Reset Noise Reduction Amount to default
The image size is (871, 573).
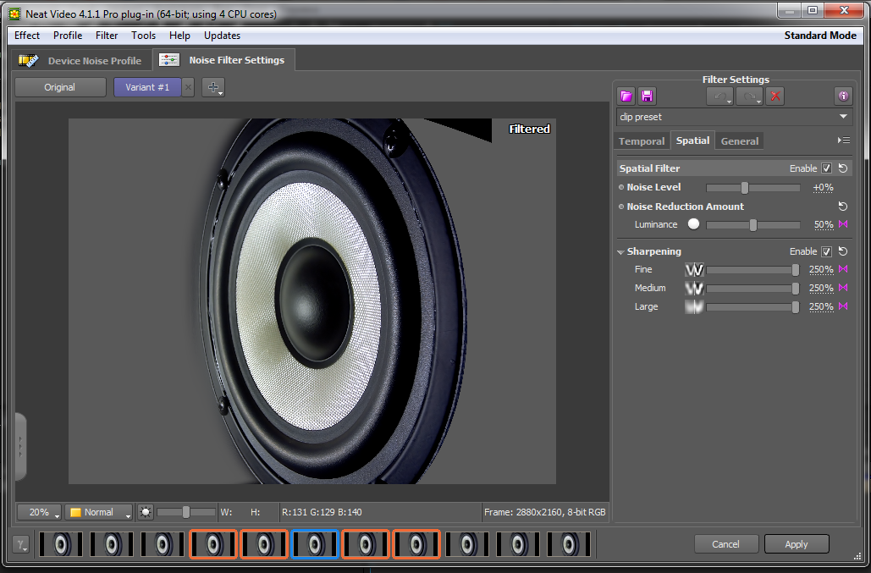click(842, 207)
